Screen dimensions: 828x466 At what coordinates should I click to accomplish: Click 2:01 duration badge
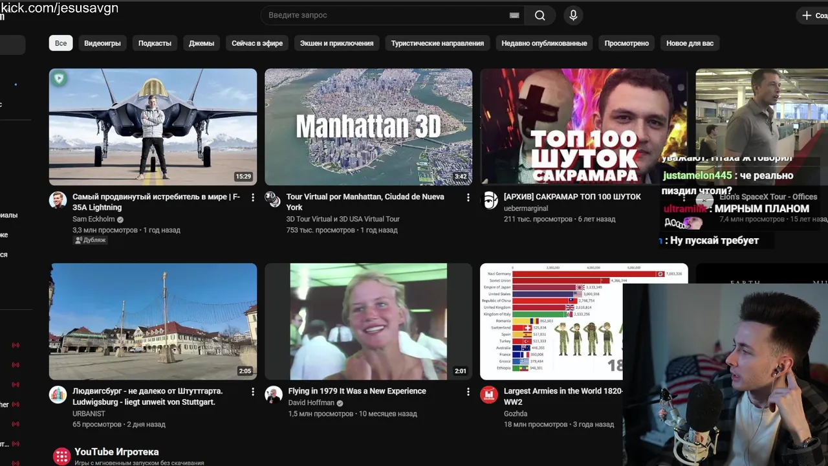460,372
